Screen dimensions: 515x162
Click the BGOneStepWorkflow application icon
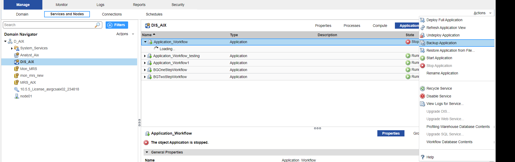tap(149, 70)
